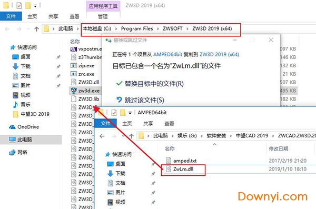Click 此电脑 breadcrumb in ZW3D 2019 address bar
The height and width of the screenshot is (209, 316).
(66, 28)
